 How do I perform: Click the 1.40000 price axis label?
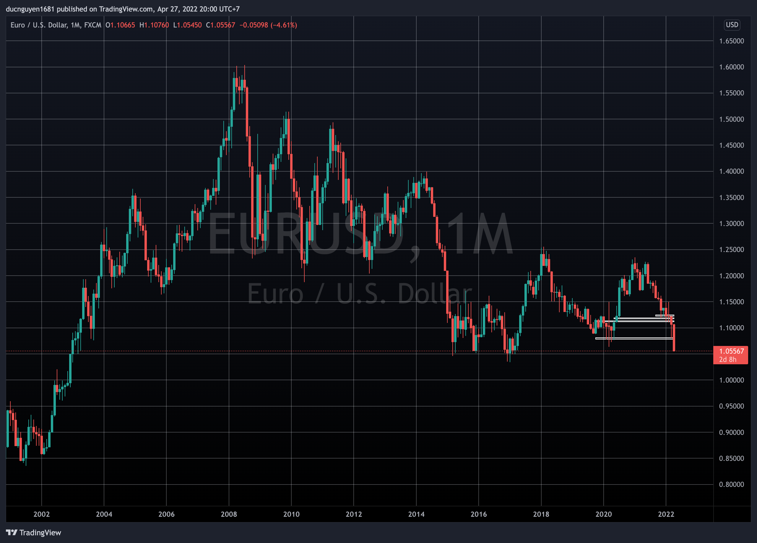point(731,171)
